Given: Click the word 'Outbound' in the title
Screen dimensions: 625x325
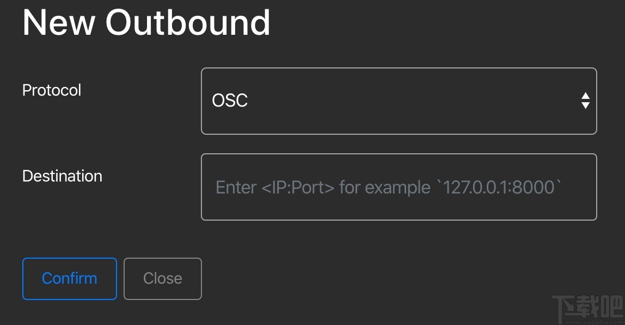Looking at the screenshot, I should pos(187,22).
